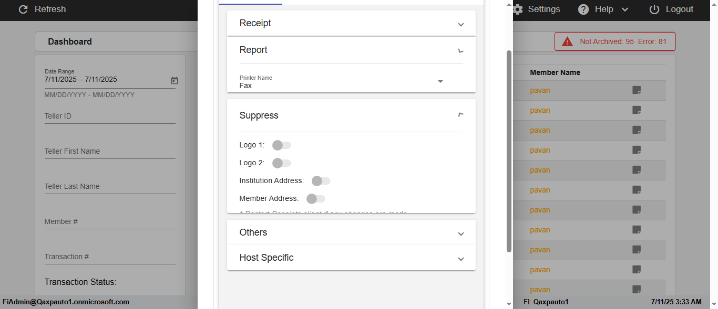The height and width of the screenshot is (309, 718).
Task: Click the Teller ID input field
Action: 110,116
